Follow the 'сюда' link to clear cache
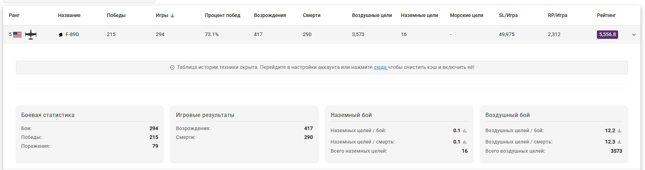This screenshot has height=170, width=645. coord(380,67)
